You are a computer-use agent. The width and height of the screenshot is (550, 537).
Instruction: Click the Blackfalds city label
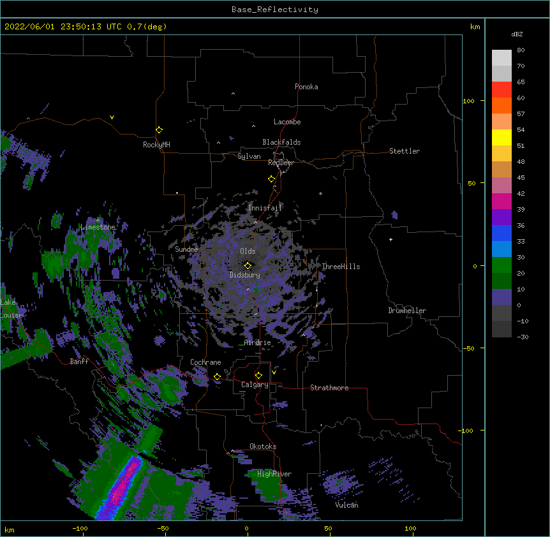(x=281, y=142)
